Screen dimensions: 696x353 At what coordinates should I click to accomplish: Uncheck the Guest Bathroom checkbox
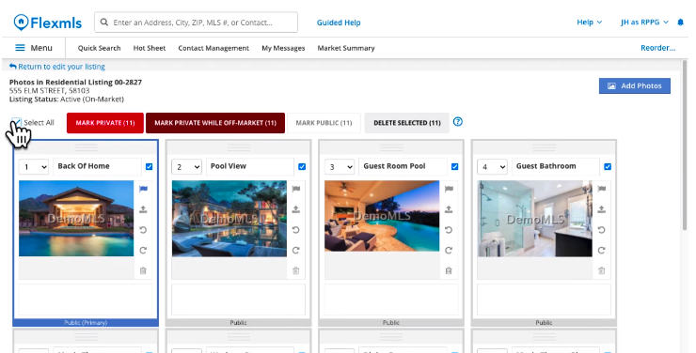point(608,166)
